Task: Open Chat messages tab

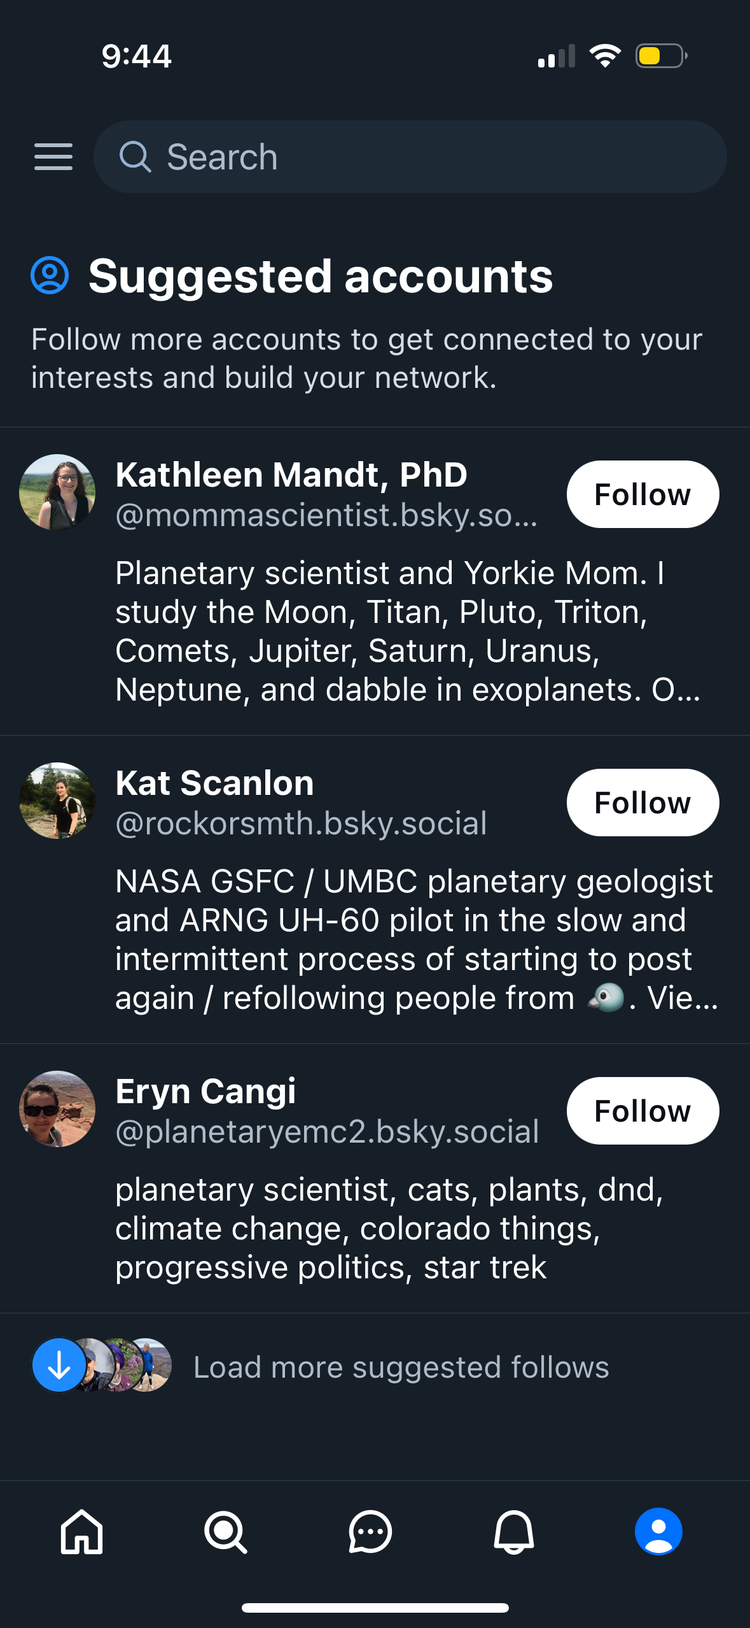Action: point(370,1532)
